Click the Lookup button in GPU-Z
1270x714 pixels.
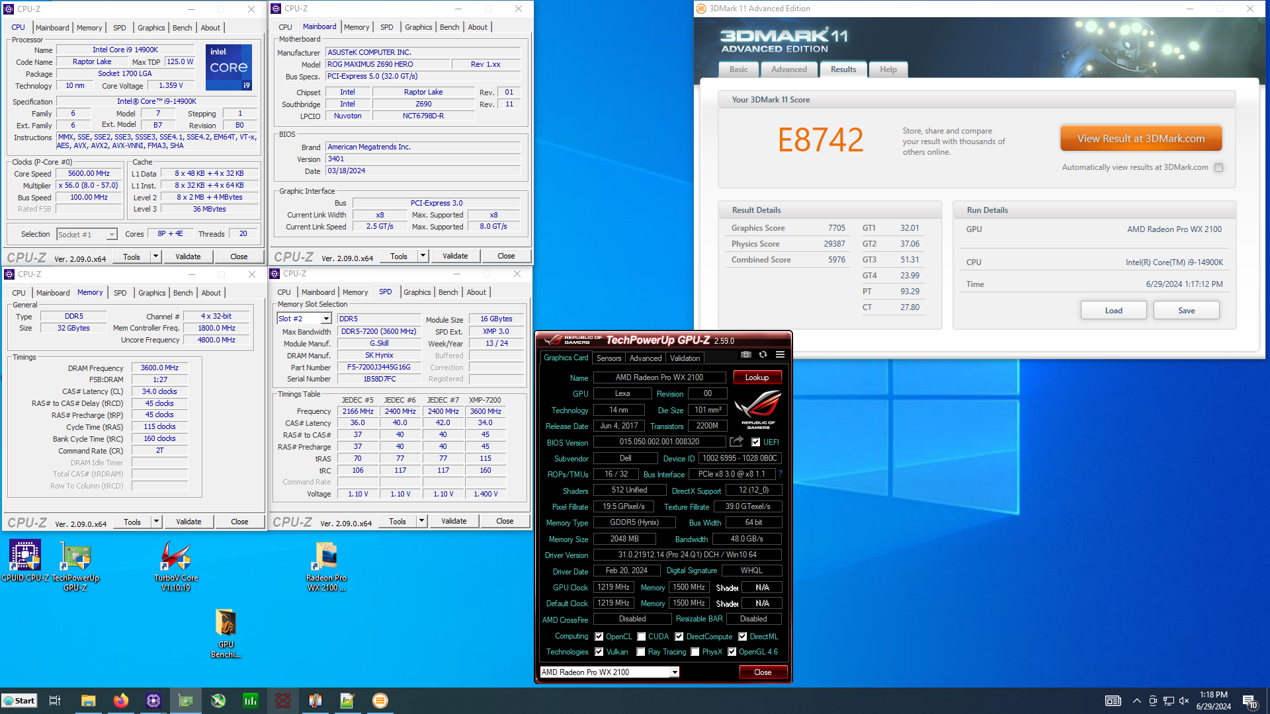[x=757, y=377]
